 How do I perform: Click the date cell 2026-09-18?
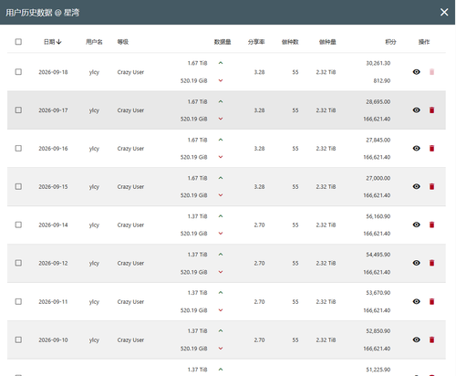53,72
